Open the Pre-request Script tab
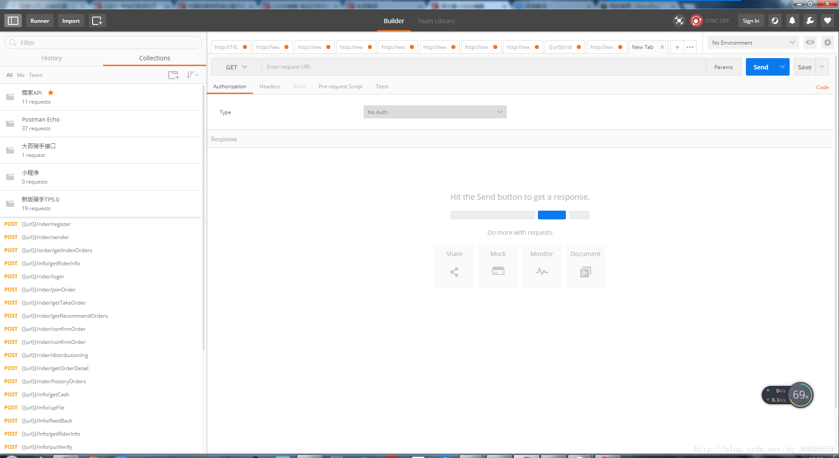 coord(340,86)
